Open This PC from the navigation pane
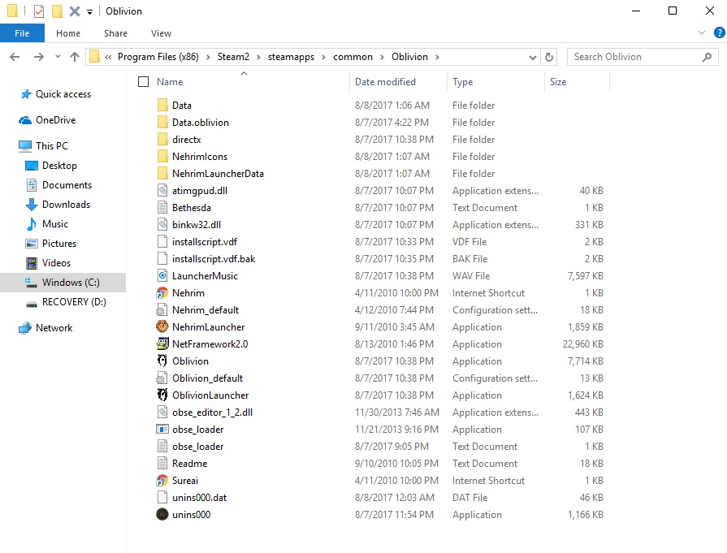 [50, 145]
